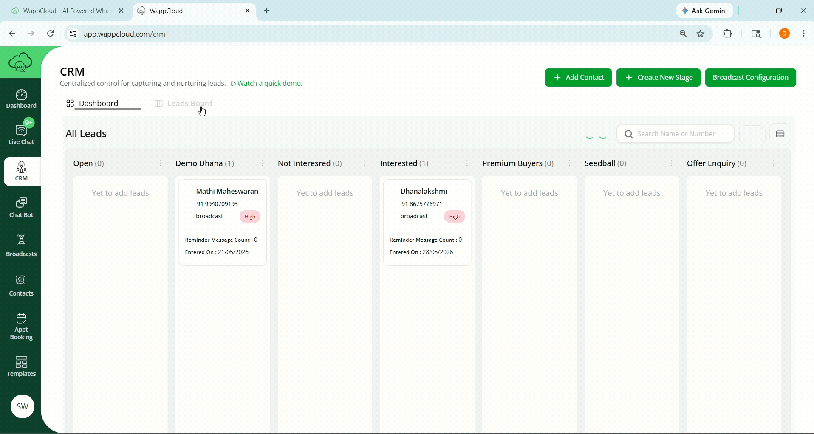The width and height of the screenshot is (814, 434).
Task: Go to broadcasts in sidebar
Action: [22, 246]
